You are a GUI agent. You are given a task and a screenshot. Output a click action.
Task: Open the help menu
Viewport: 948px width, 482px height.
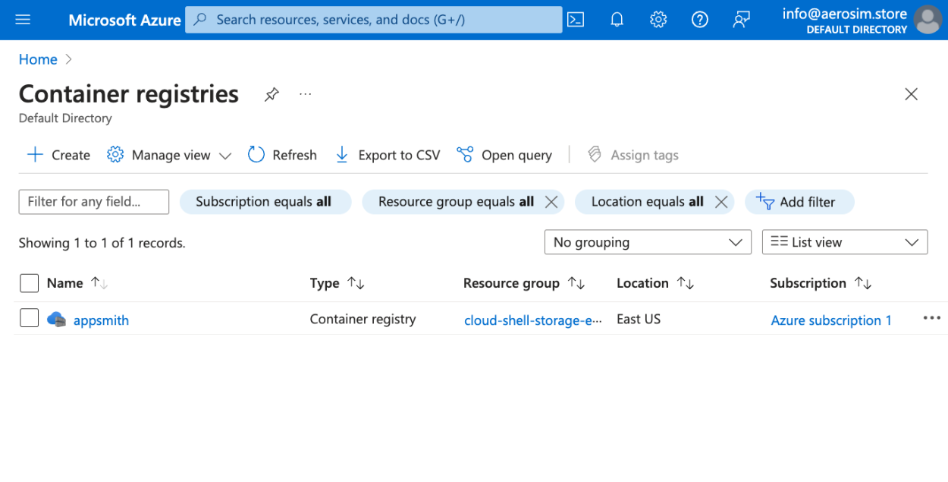(699, 20)
